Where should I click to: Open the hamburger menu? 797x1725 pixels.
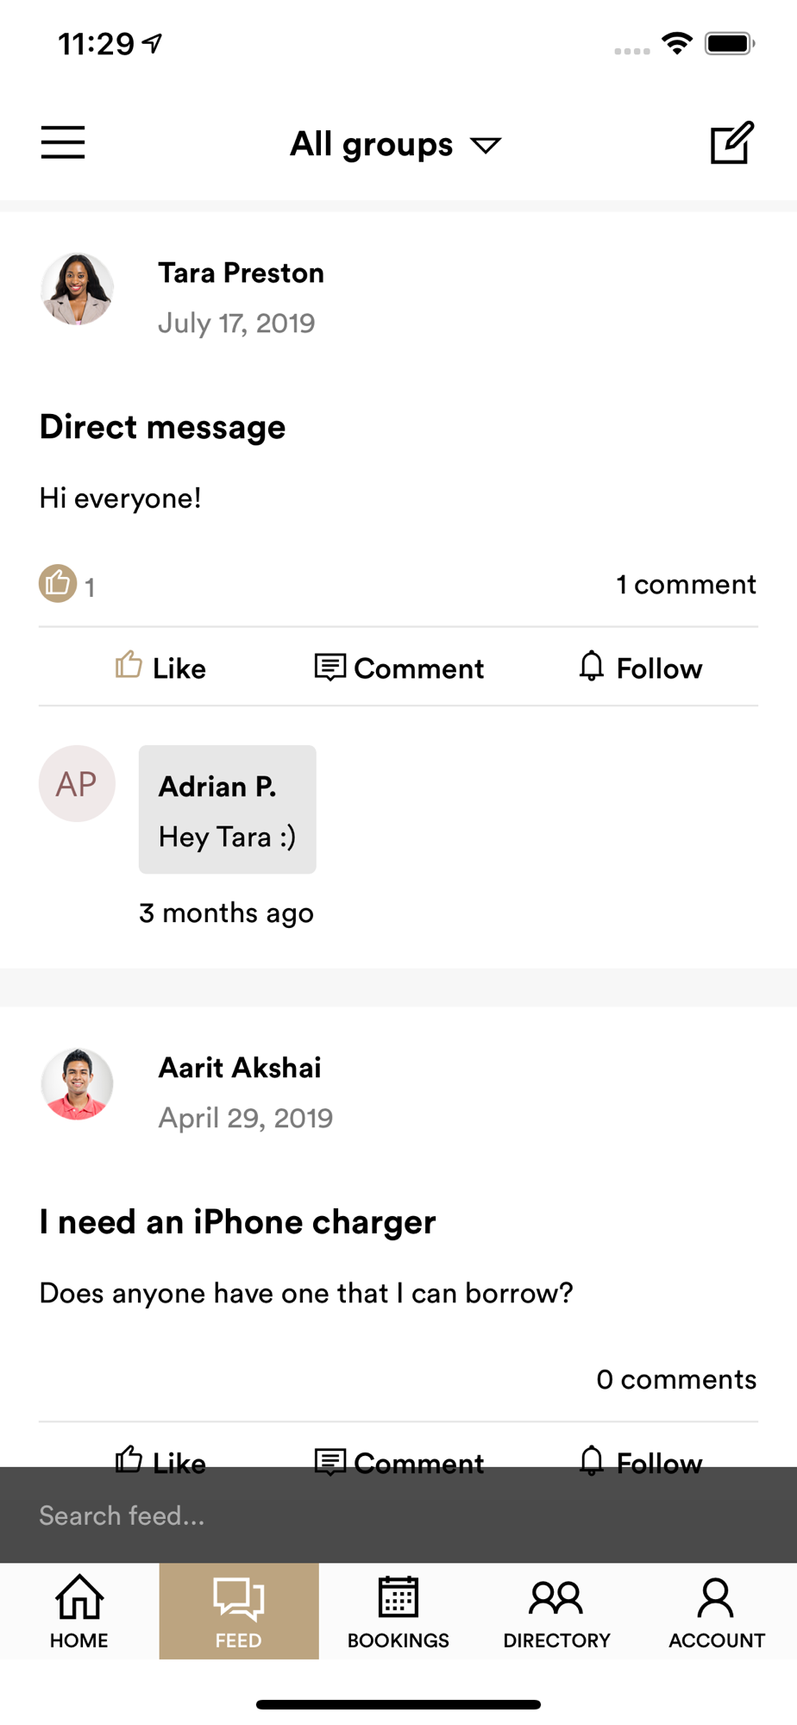63,142
